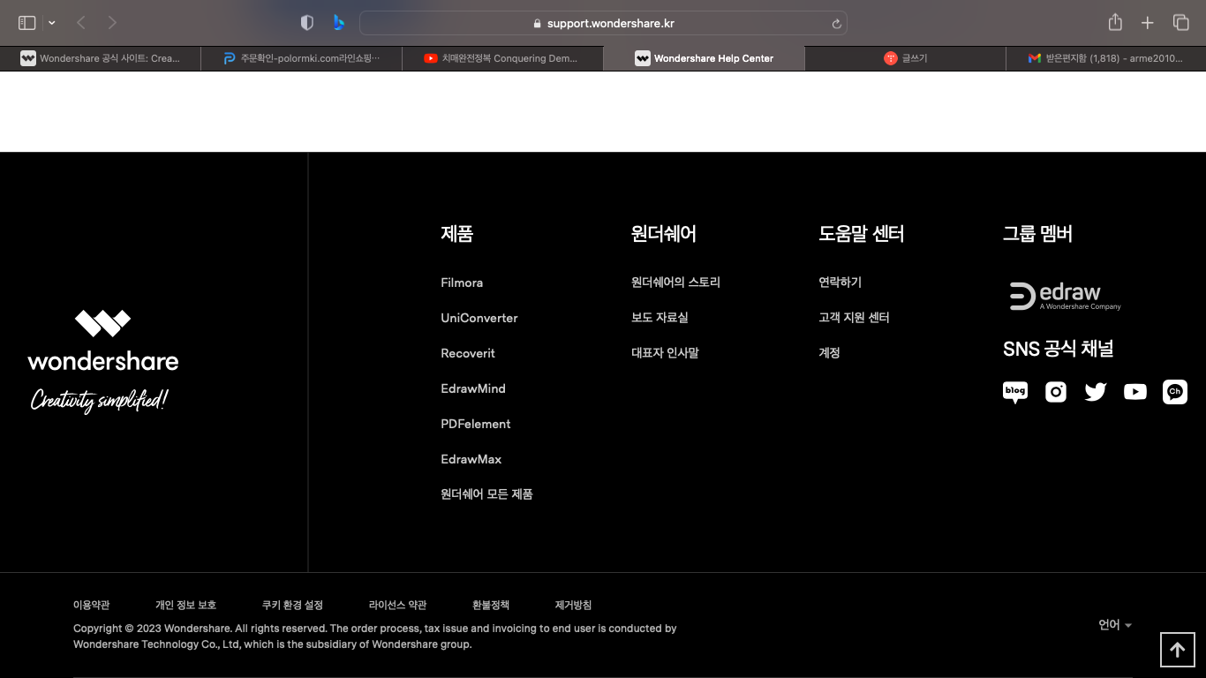The image size is (1206, 678).
Task: Open the 보도 자료실 link
Action: 660,318
